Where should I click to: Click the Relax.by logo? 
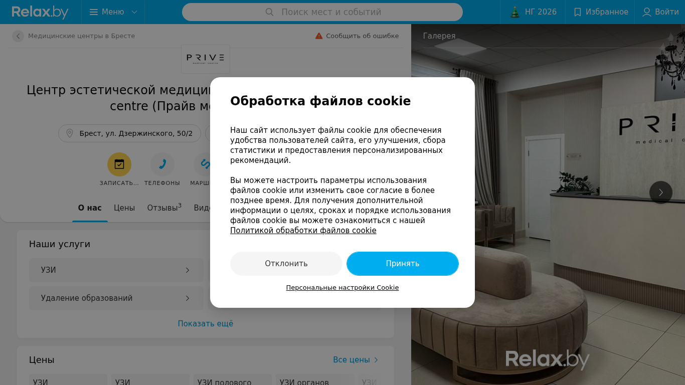(40, 12)
